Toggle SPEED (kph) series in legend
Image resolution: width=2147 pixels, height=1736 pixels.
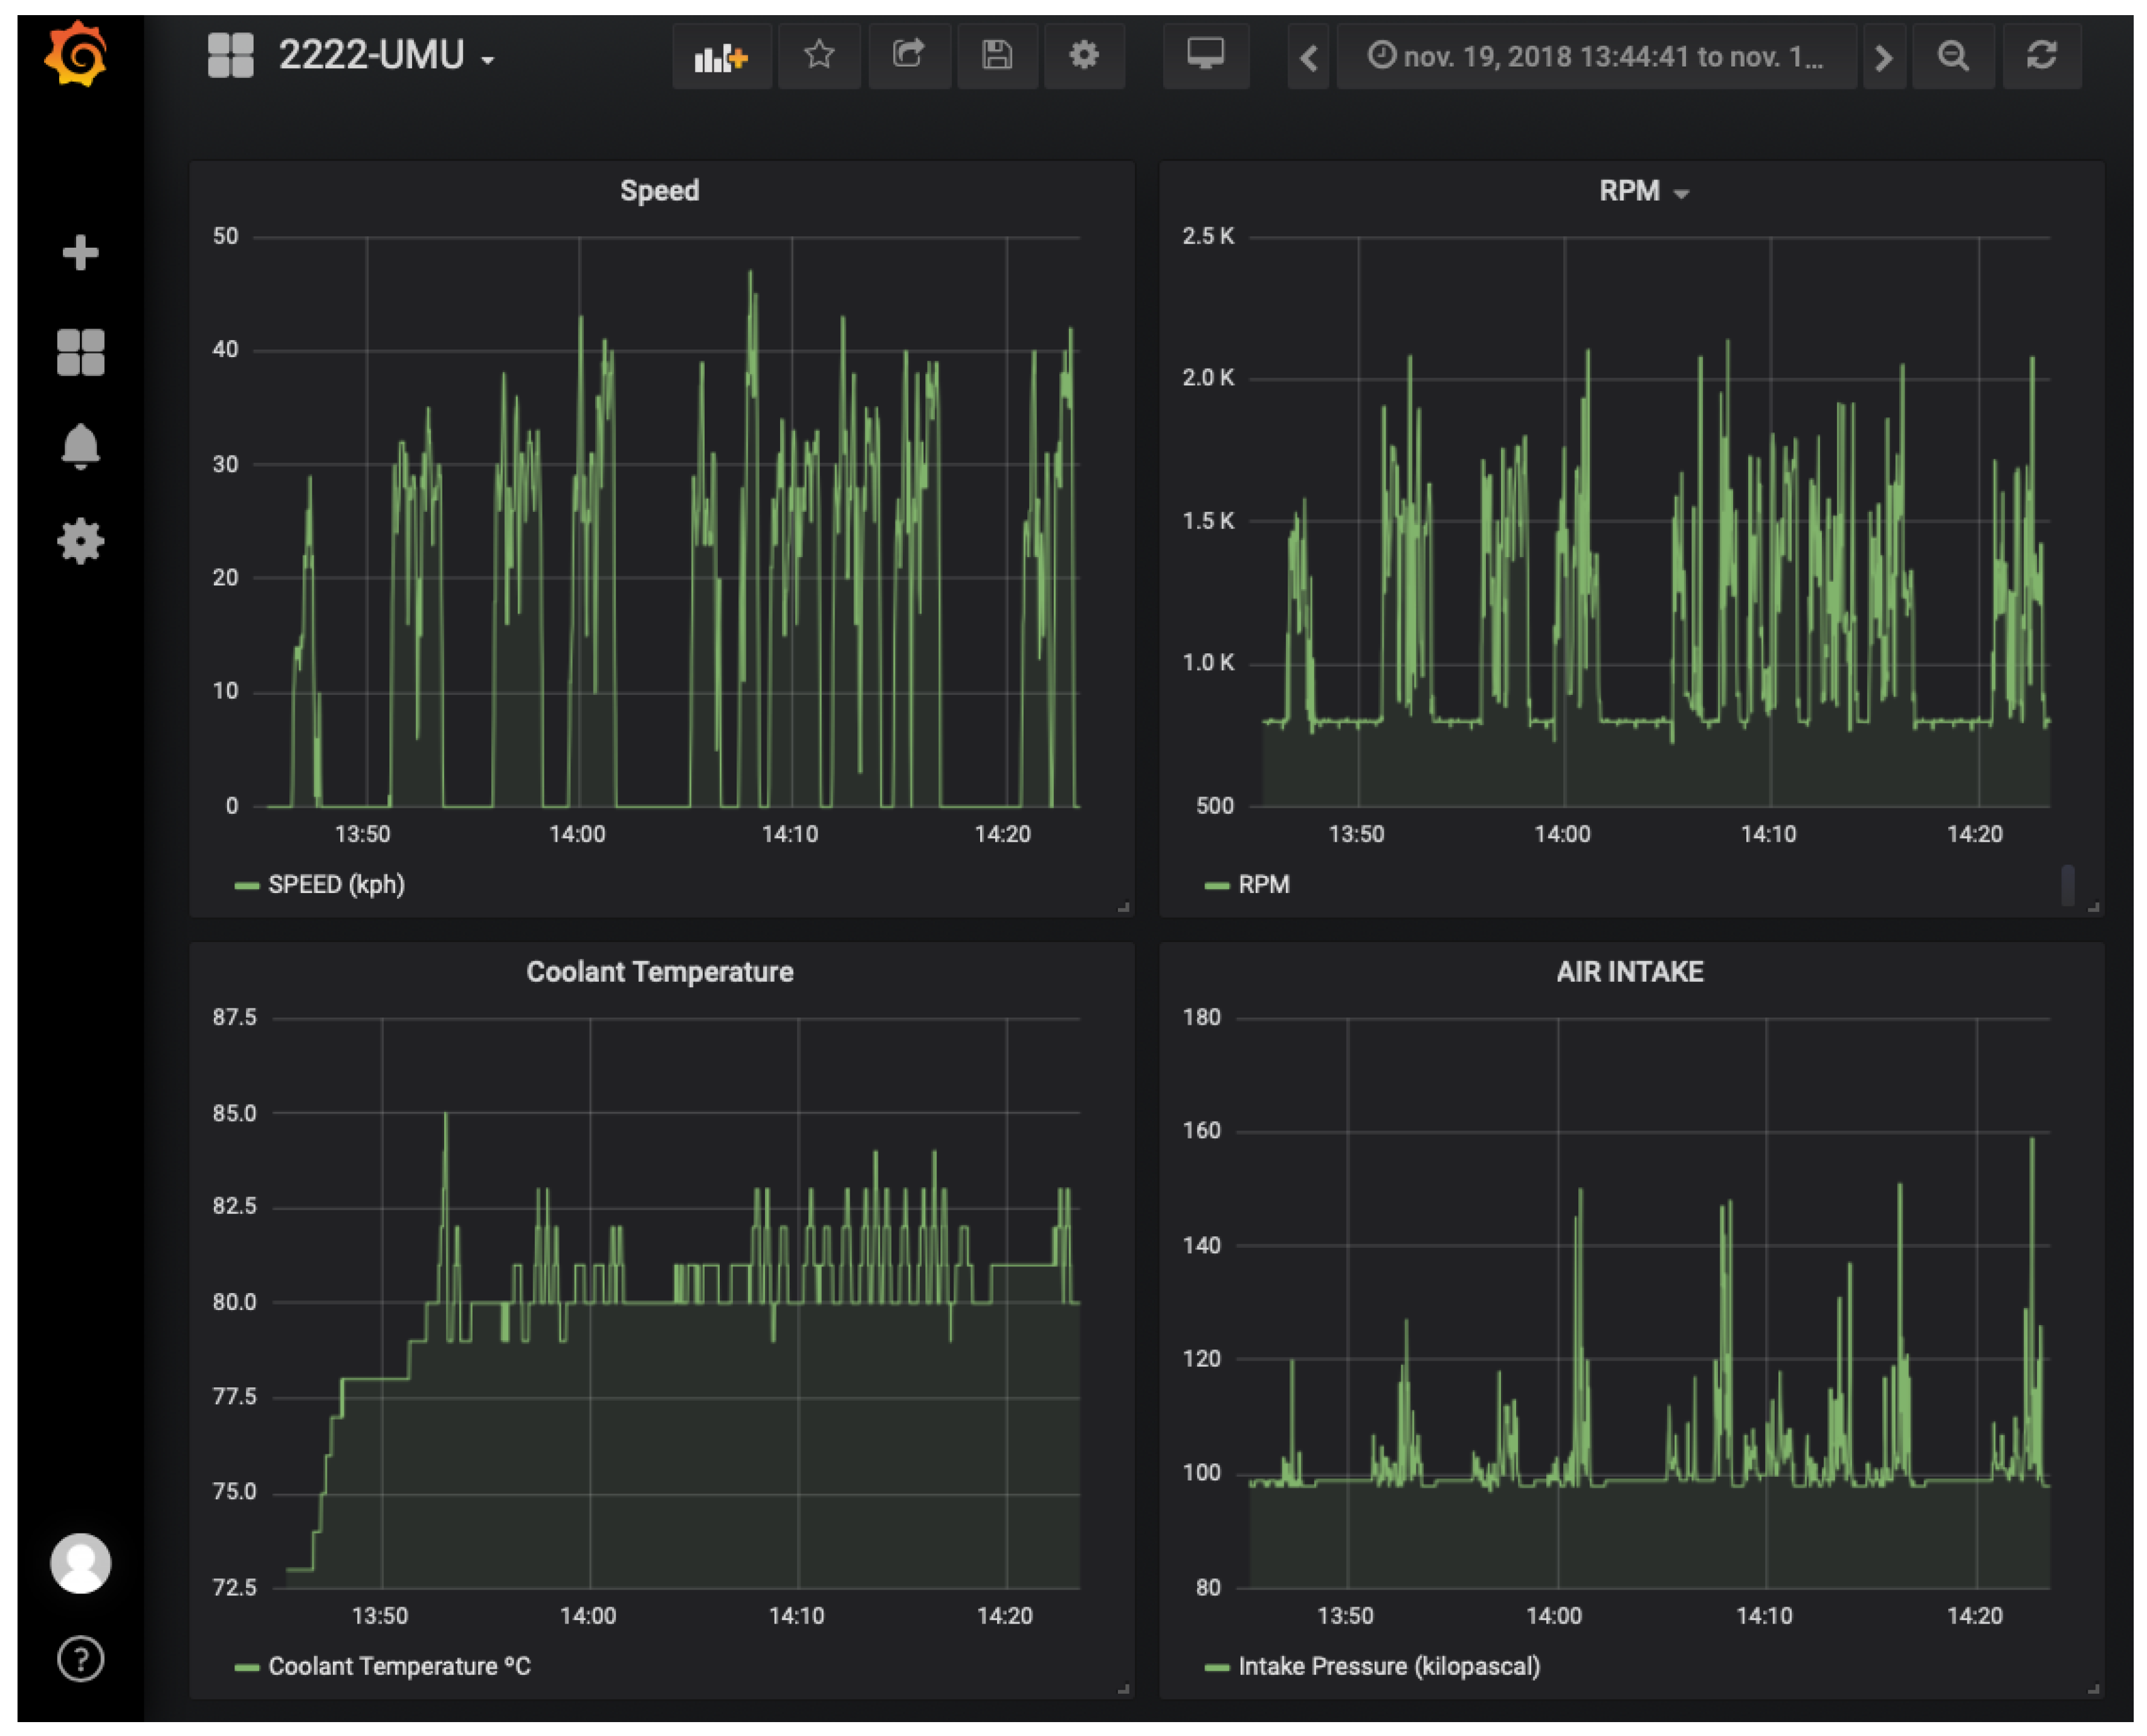coord(336,885)
